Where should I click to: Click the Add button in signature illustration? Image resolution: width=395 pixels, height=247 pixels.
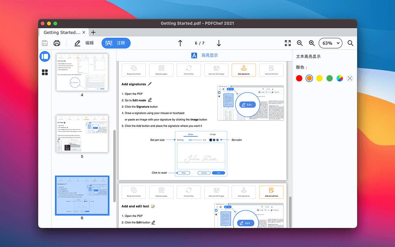pyautogui.click(x=218, y=173)
